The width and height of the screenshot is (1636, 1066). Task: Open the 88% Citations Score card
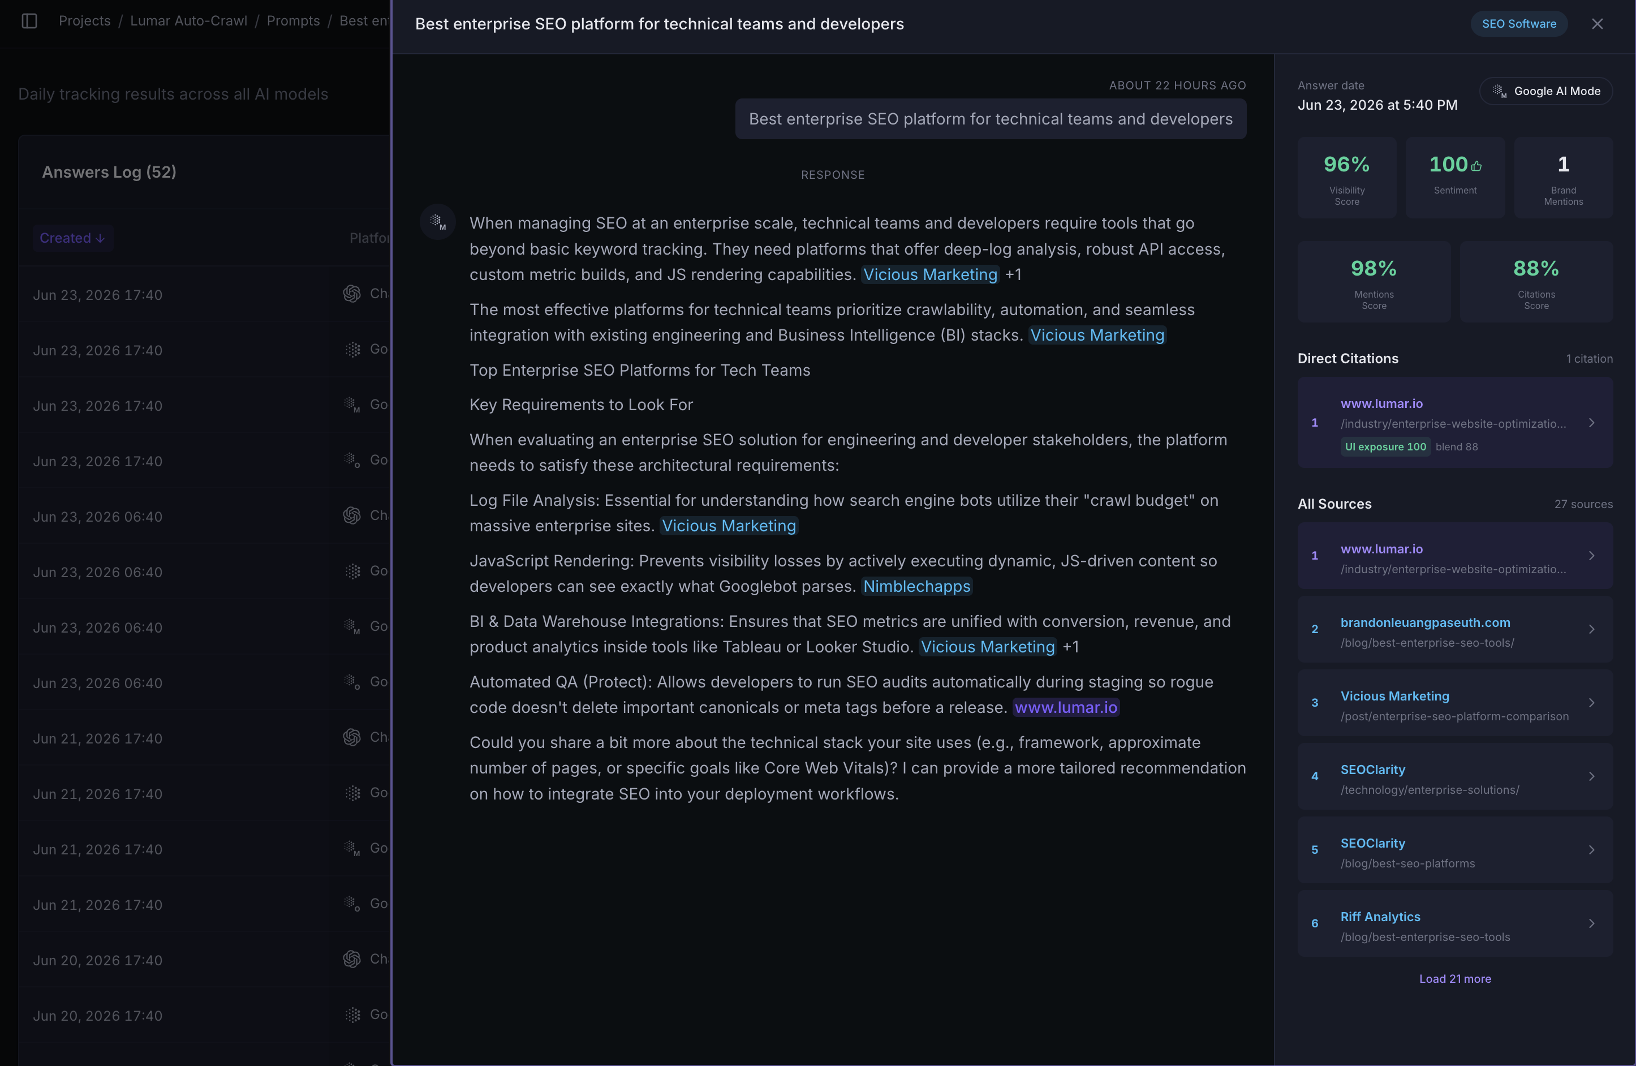pyautogui.click(x=1536, y=281)
